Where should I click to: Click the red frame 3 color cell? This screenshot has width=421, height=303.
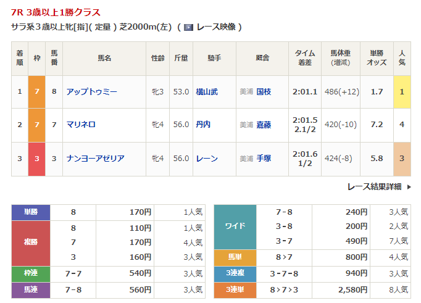(x=37, y=159)
